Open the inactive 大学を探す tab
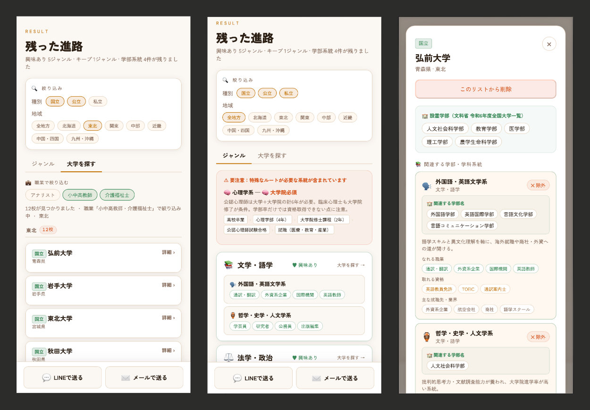 pyautogui.click(x=272, y=156)
